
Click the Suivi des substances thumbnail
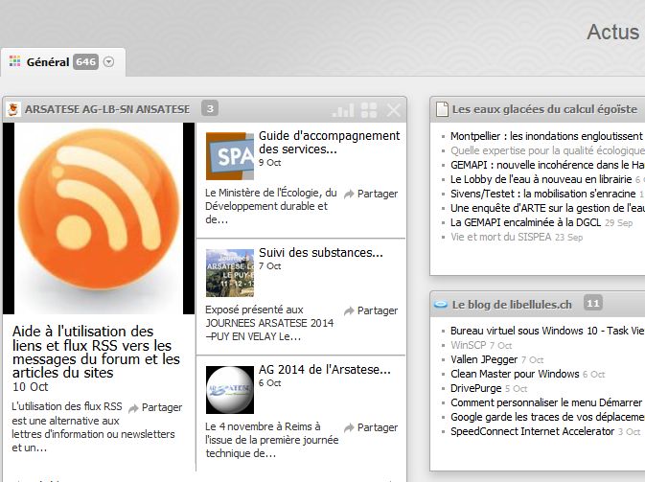click(x=230, y=273)
